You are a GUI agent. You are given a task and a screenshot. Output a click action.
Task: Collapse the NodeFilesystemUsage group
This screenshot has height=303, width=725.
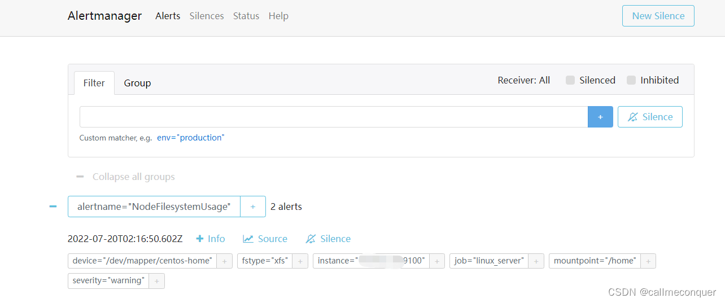coord(53,207)
